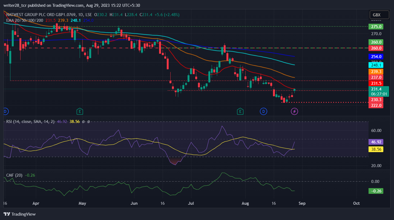
Task: Click the red 260.0 price label
Action: tap(376, 48)
